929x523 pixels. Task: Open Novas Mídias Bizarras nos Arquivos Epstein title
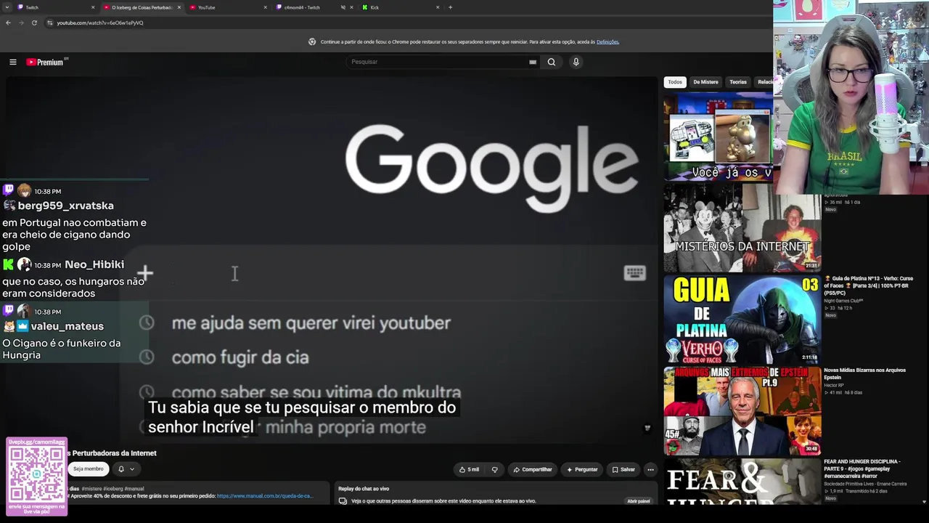click(x=864, y=373)
